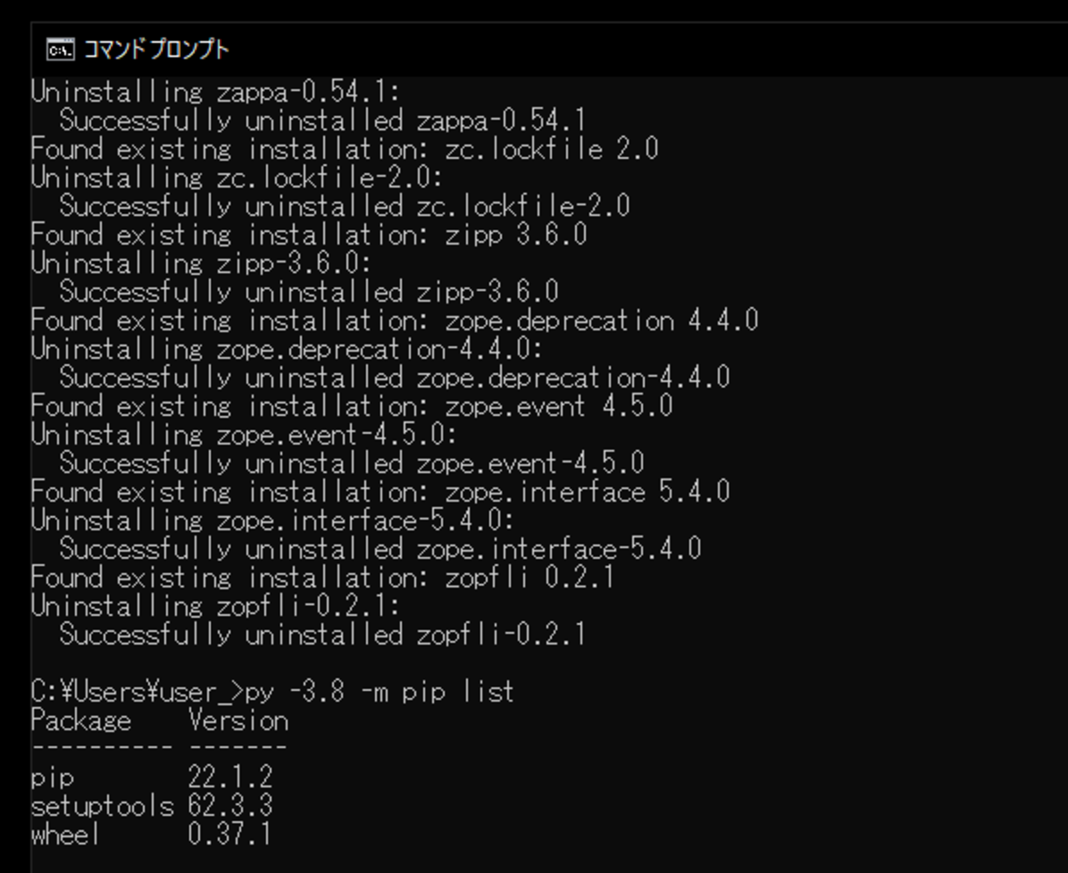The image size is (1068, 873).
Task: Click the 'Uninstalling zappa-0.54.1:' output line
Action: click(x=215, y=91)
